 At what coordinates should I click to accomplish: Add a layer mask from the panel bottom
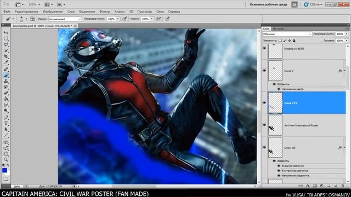click(x=315, y=186)
